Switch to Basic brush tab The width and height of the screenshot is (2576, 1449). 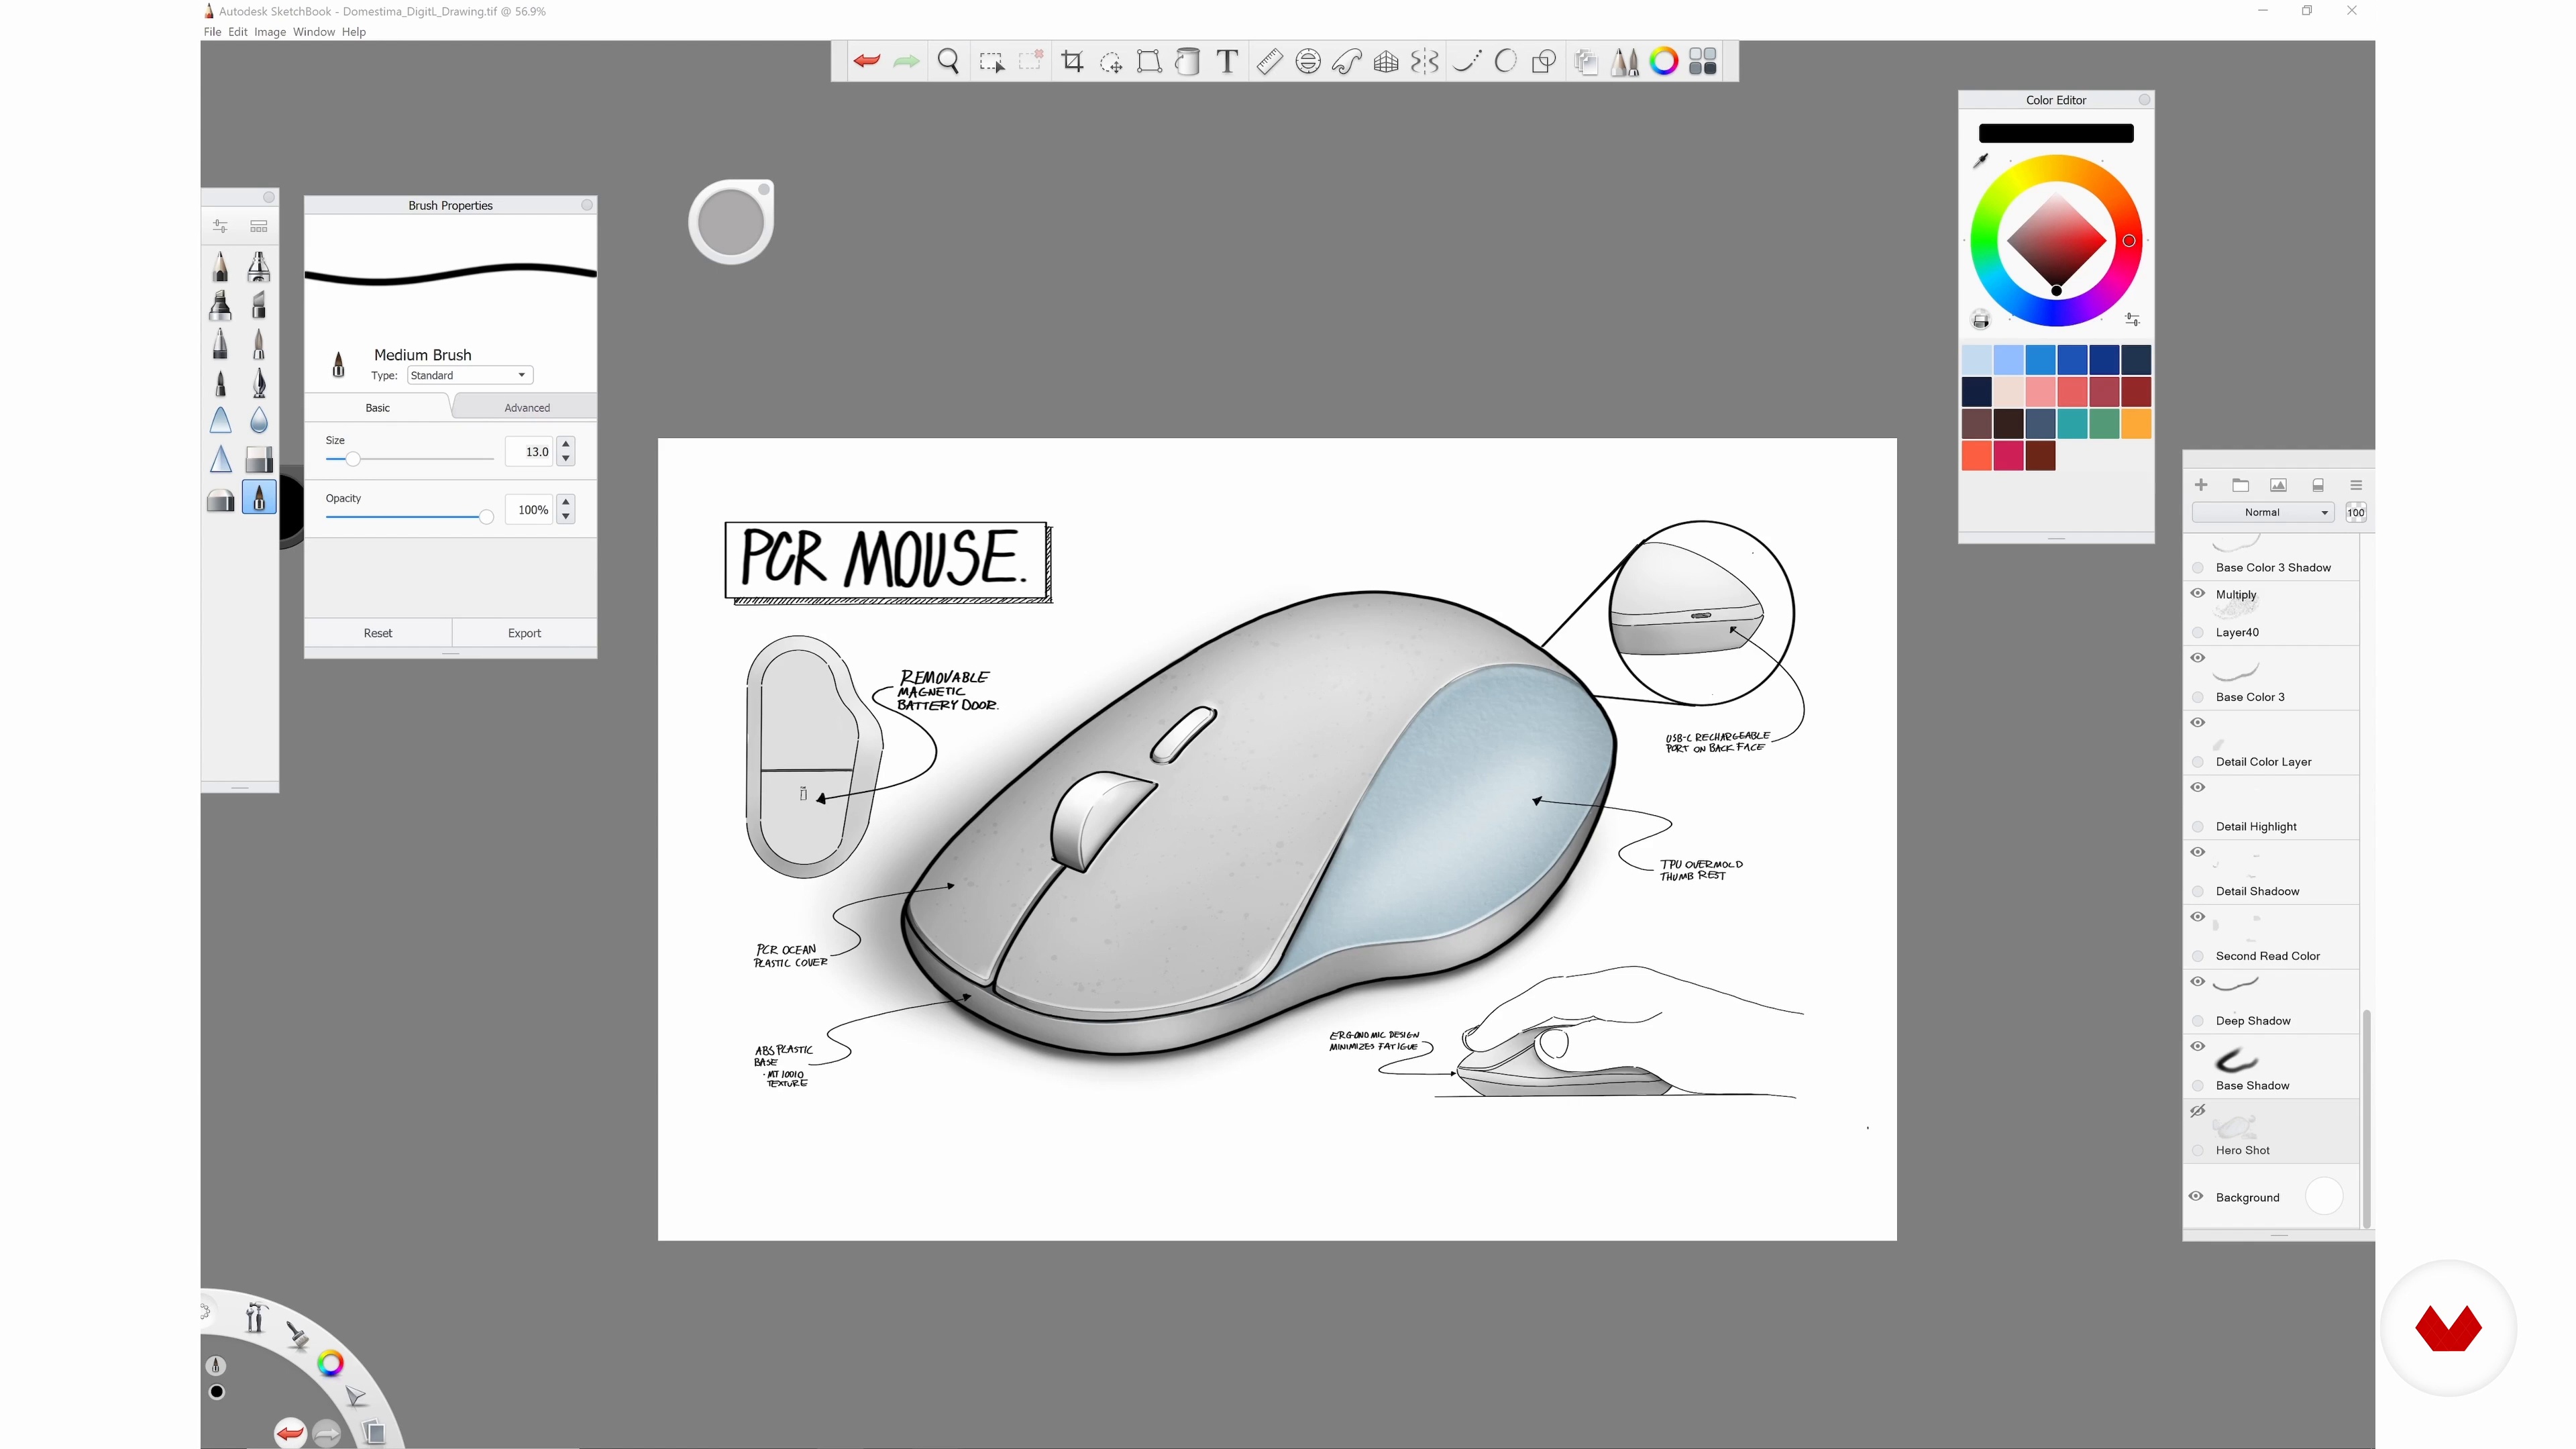tap(377, 407)
